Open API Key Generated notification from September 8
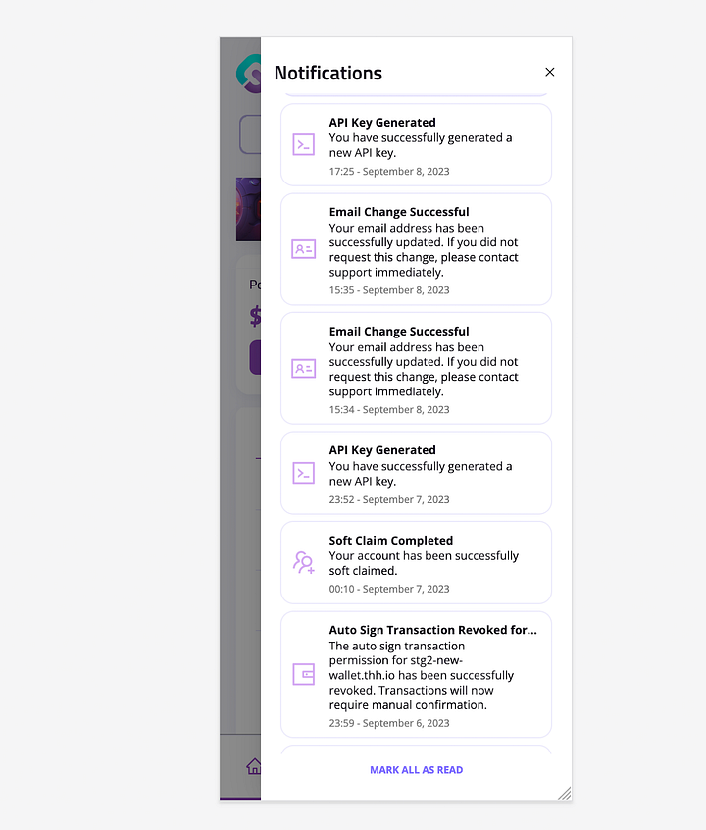 point(416,144)
